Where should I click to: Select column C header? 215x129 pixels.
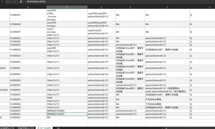pos(67,7)
